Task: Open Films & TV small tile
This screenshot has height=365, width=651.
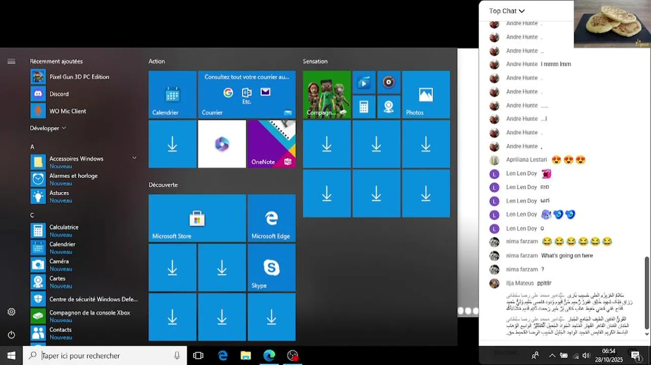Action: [364, 82]
